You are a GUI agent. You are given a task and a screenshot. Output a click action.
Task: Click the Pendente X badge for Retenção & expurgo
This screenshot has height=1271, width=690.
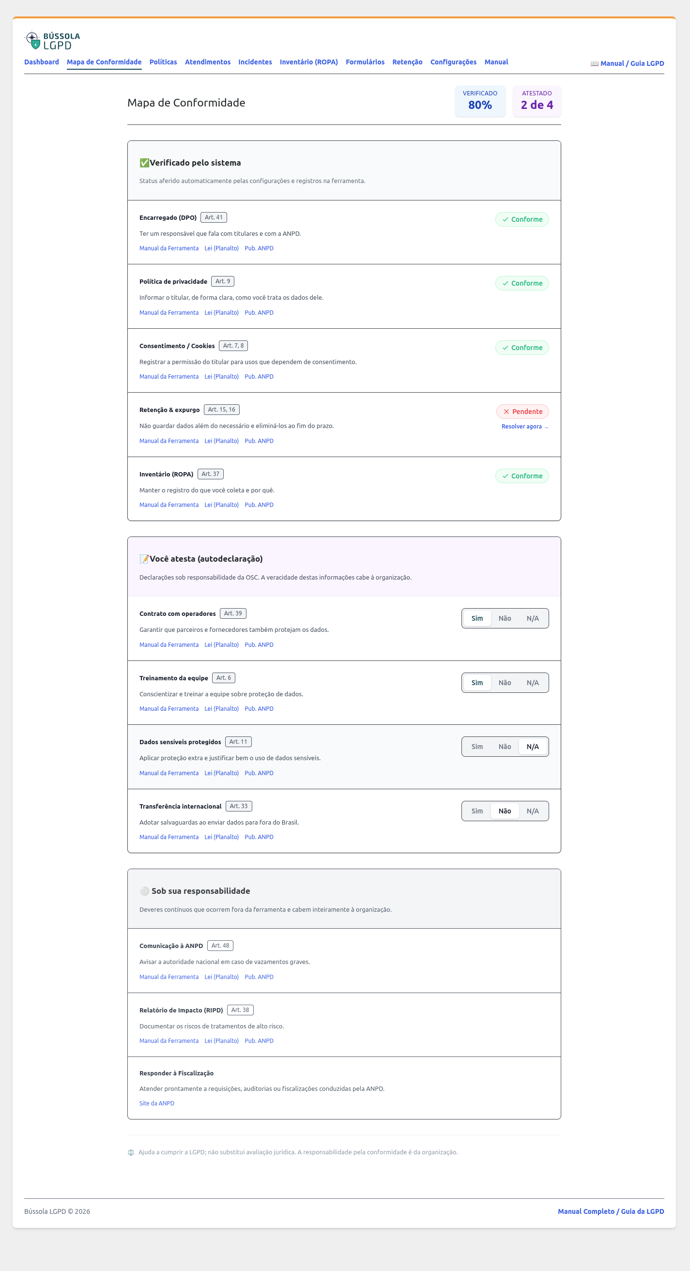point(522,412)
